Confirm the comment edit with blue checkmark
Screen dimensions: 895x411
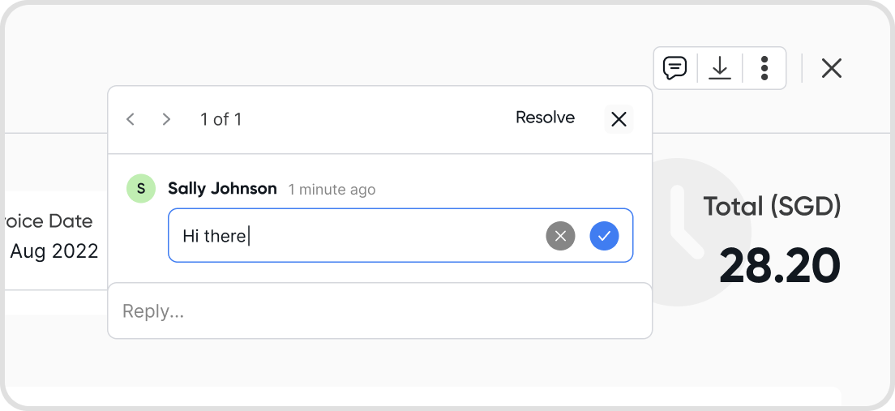pyautogui.click(x=604, y=236)
